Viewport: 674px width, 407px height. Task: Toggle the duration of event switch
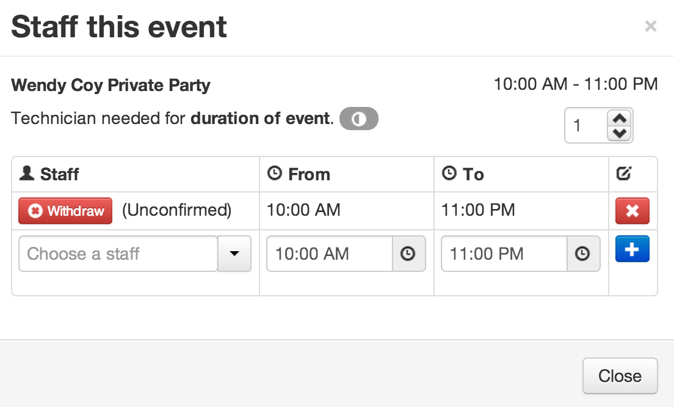pos(359,119)
